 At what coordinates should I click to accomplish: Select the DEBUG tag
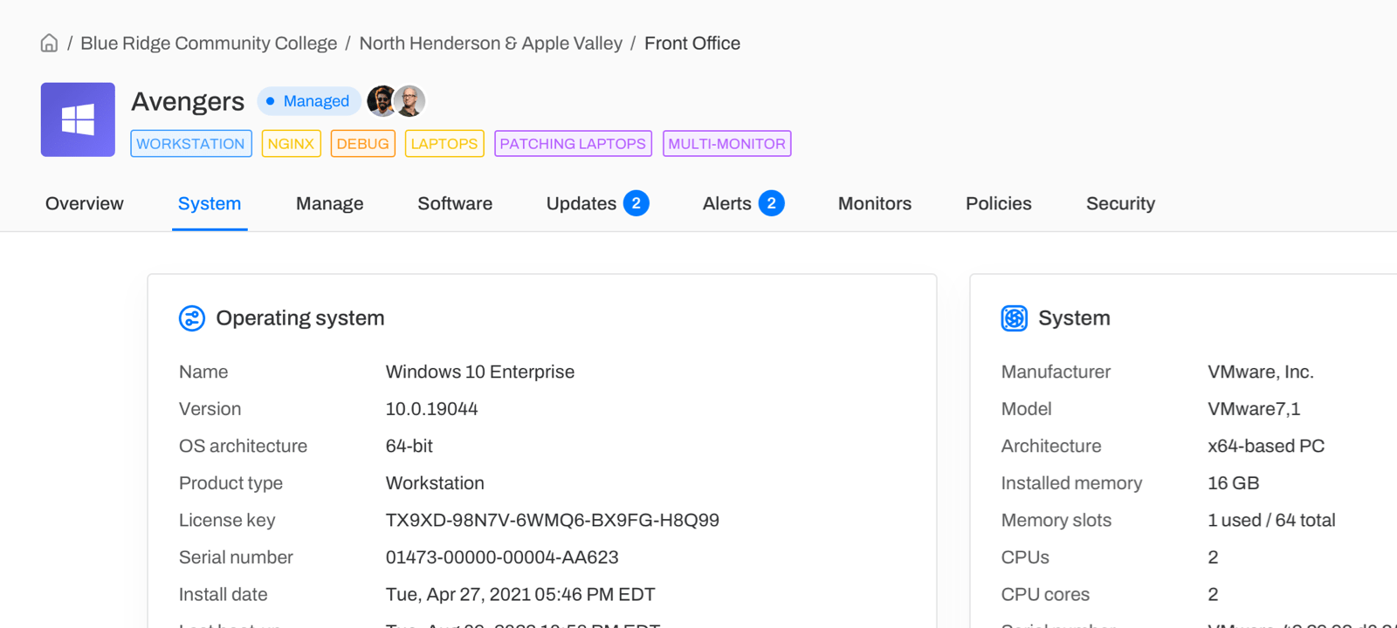[x=363, y=144]
